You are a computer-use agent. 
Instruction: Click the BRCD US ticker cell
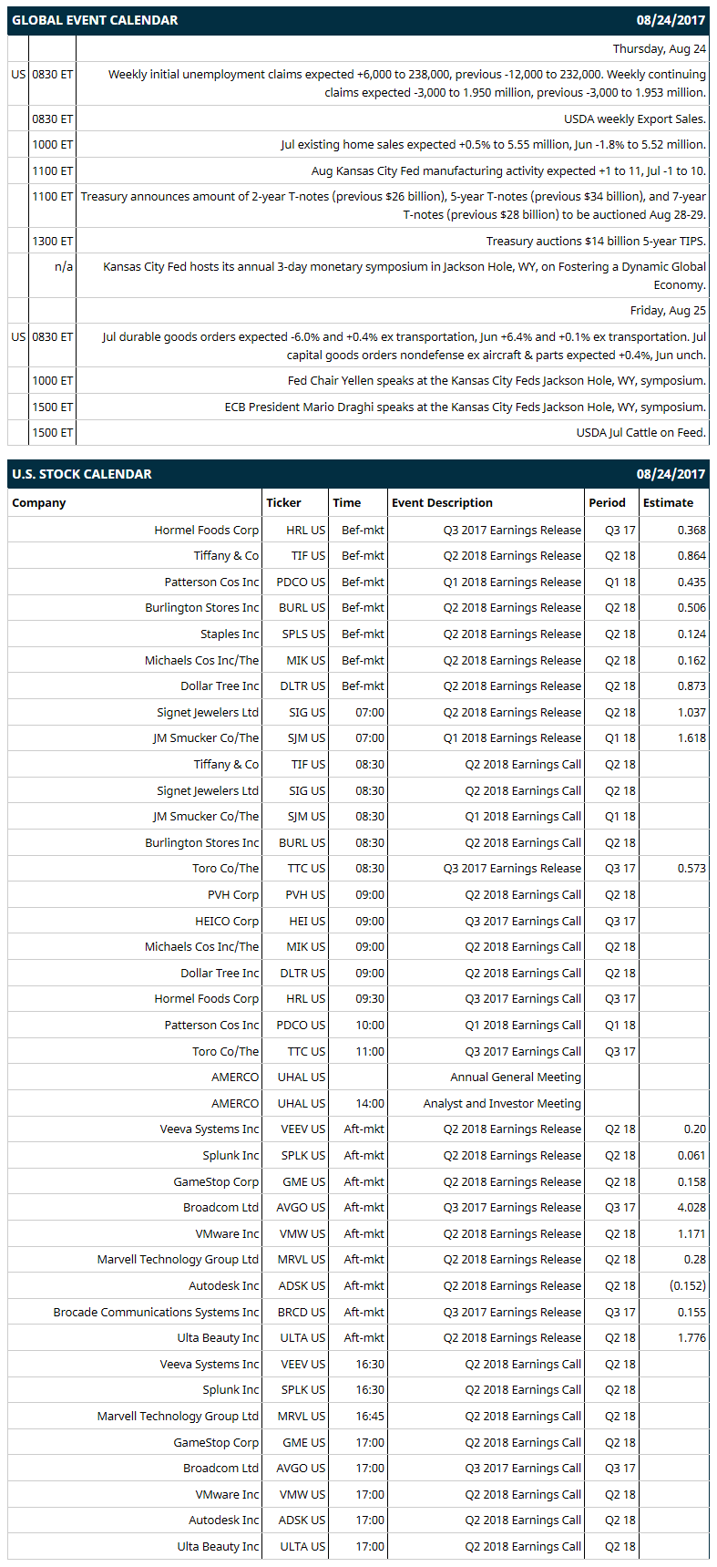(x=302, y=1312)
